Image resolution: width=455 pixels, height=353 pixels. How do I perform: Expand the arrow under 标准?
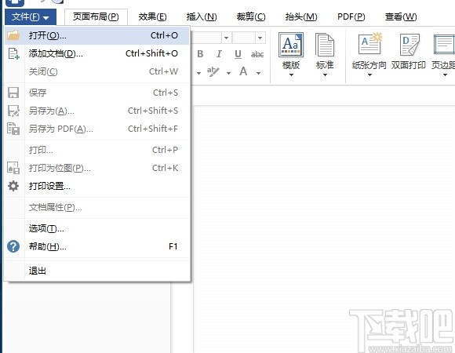click(325, 75)
